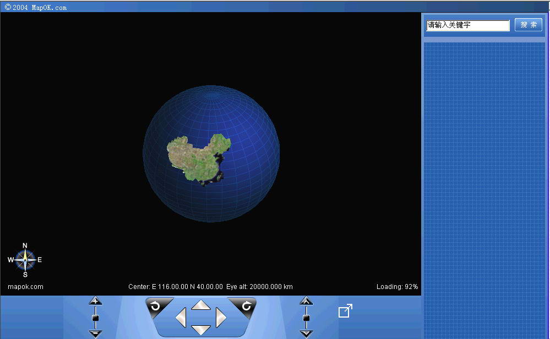Screen dimensions: 550x339
Task: Click the tilt slider handle
Action: click(x=306, y=318)
